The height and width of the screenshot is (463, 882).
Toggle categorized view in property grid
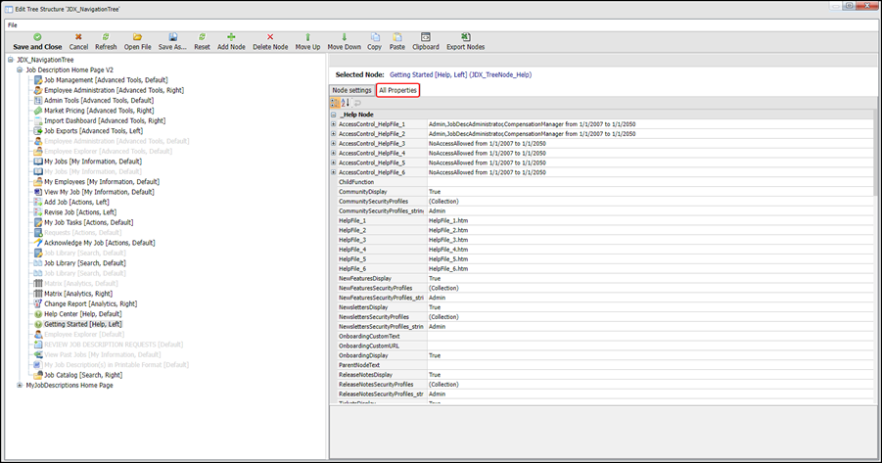[x=336, y=103]
